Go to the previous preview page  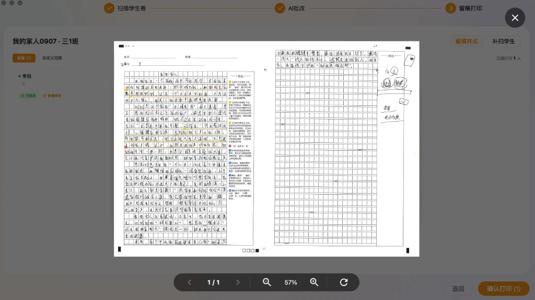(190, 282)
